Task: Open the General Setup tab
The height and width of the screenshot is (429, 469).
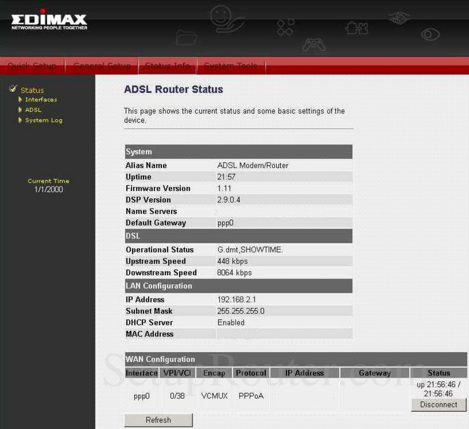Action: click(x=102, y=66)
